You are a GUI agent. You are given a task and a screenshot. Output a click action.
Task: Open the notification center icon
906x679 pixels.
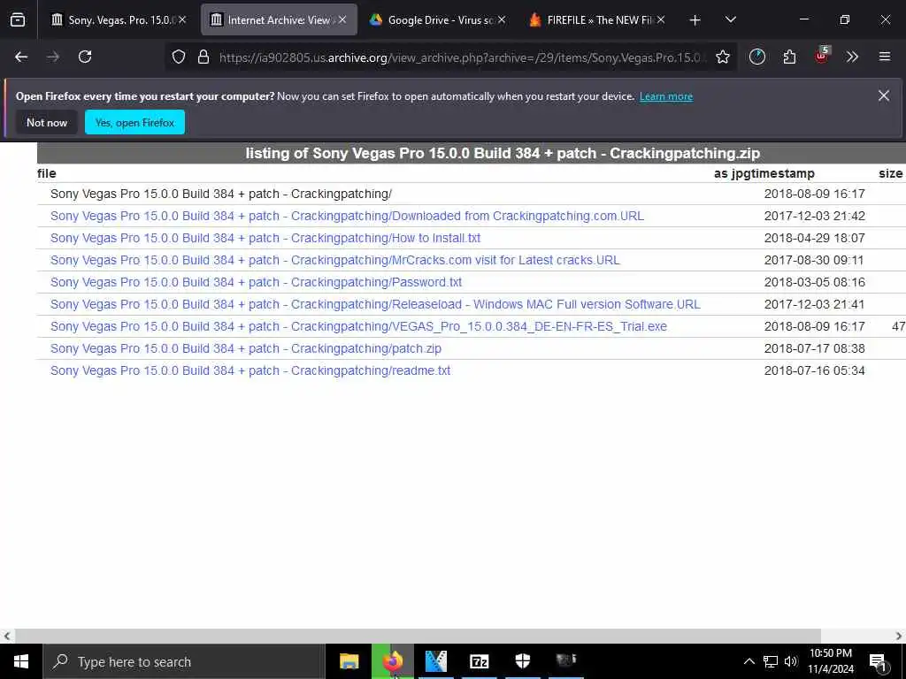pyautogui.click(x=878, y=662)
